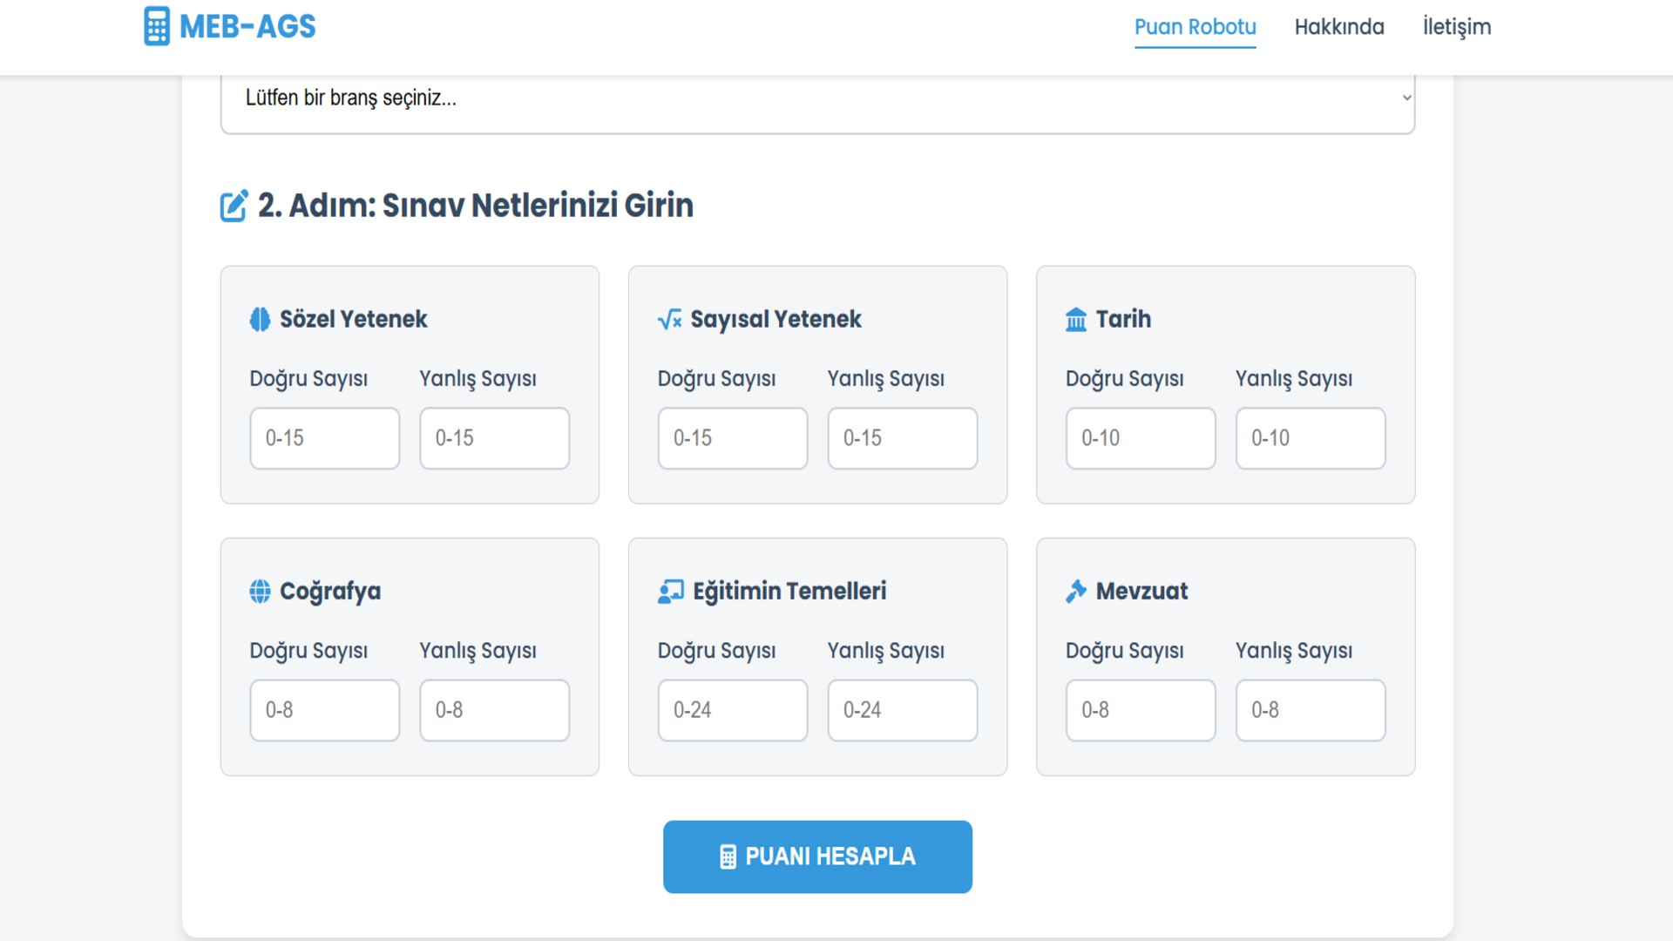Viewport: 1673px width, 941px height.
Task: Click the gavel icon for Mevzuat
Action: (x=1076, y=592)
